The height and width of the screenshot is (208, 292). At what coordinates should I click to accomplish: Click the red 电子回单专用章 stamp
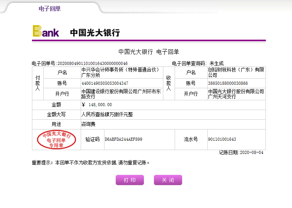point(57,140)
